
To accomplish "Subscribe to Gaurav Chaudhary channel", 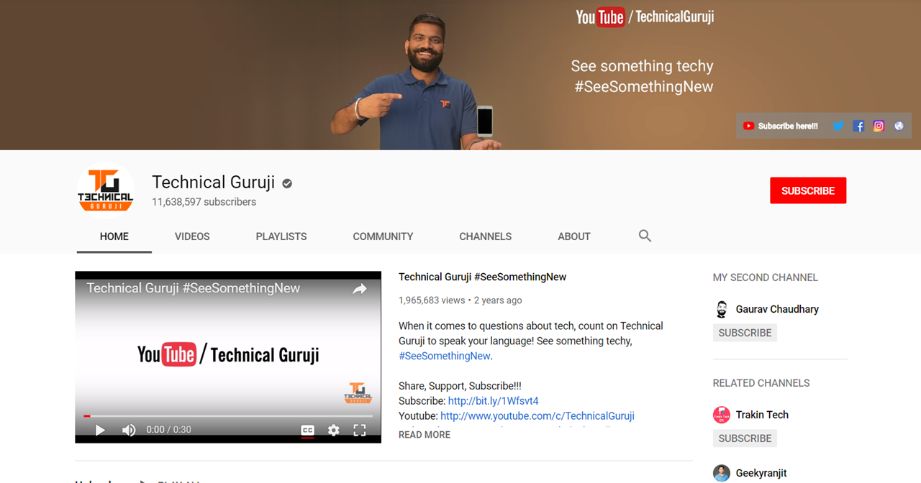I will (745, 333).
